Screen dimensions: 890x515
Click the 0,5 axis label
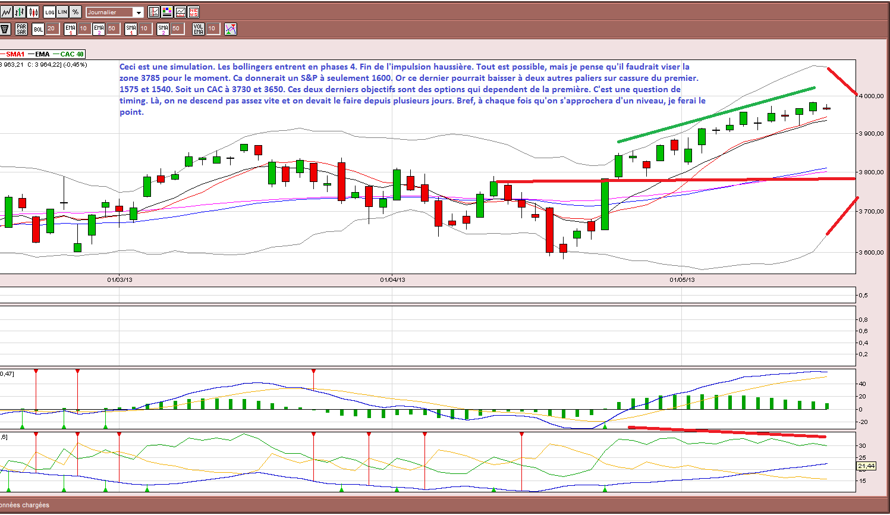tap(863, 296)
